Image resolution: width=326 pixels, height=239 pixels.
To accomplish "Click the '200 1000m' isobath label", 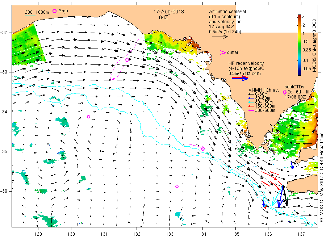I will pyautogui.click(x=37, y=12).
